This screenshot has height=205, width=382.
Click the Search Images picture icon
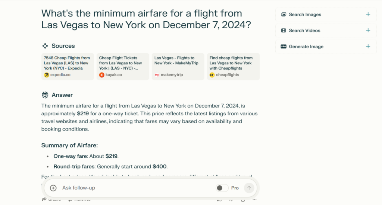pyautogui.click(x=284, y=15)
